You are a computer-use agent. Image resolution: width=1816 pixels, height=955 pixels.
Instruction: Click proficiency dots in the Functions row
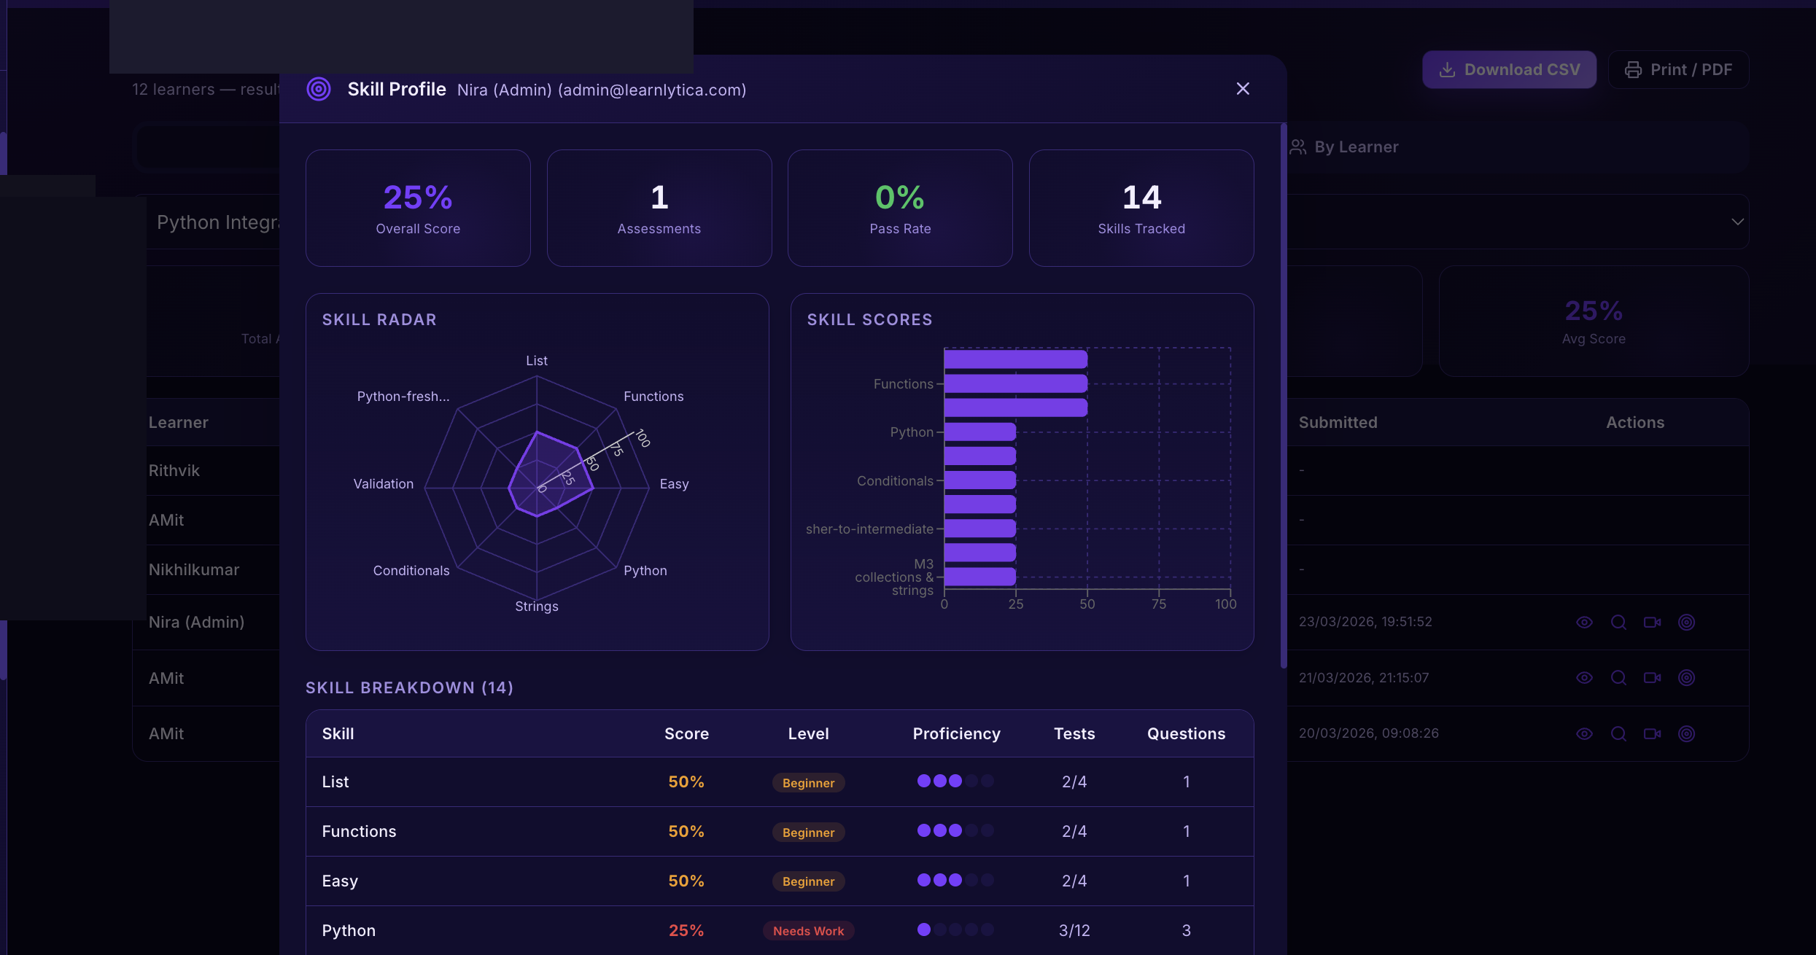pyautogui.click(x=955, y=830)
